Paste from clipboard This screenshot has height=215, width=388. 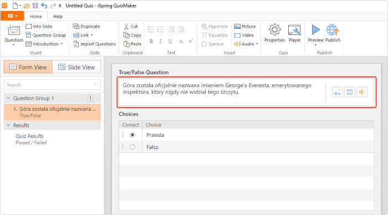tap(132, 44)
